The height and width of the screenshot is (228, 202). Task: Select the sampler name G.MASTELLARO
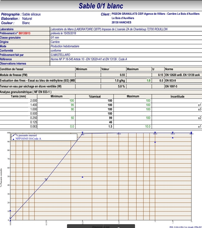[60, 55]
